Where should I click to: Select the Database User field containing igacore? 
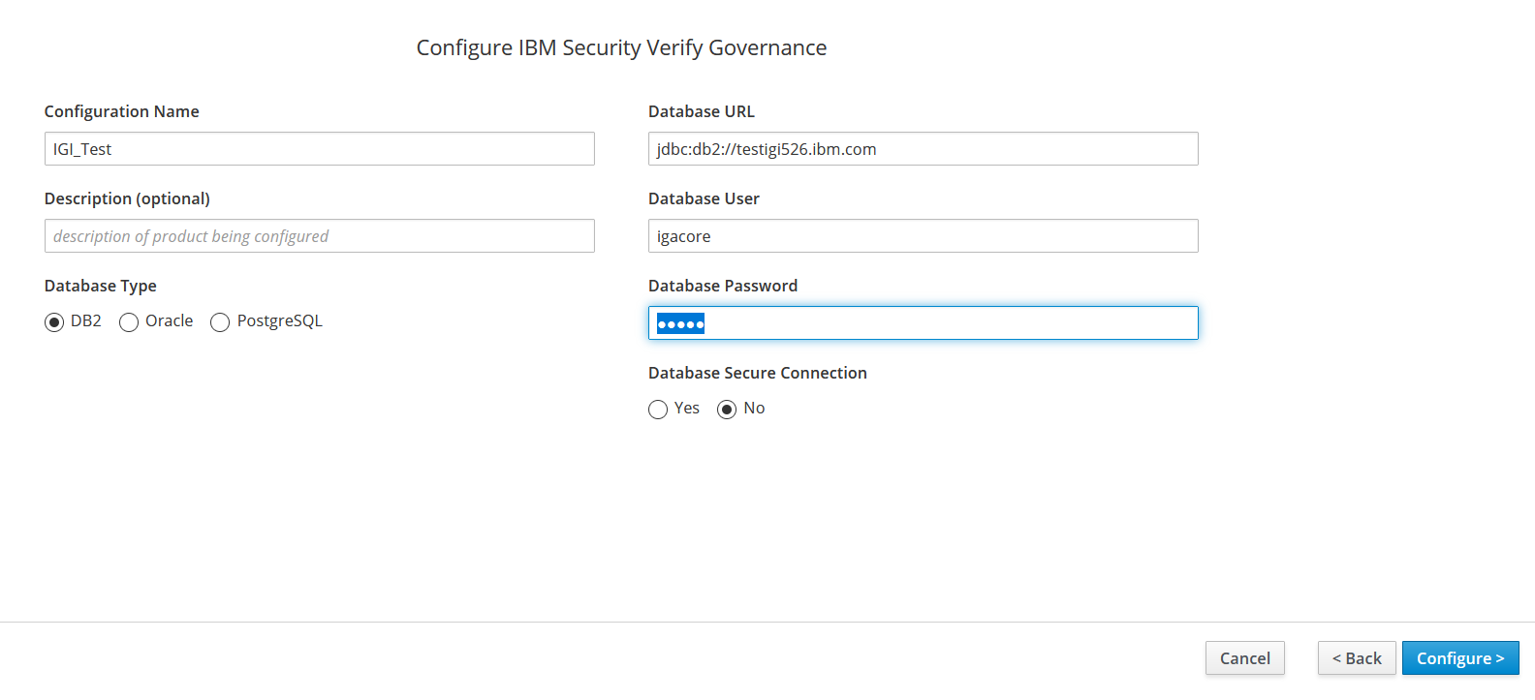pyautogui.click(x=923, y=236)
